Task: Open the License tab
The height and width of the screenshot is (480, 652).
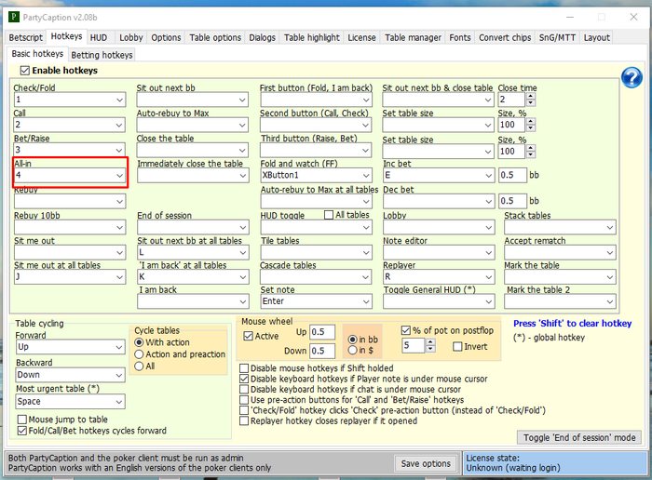Action: (361, 37)
